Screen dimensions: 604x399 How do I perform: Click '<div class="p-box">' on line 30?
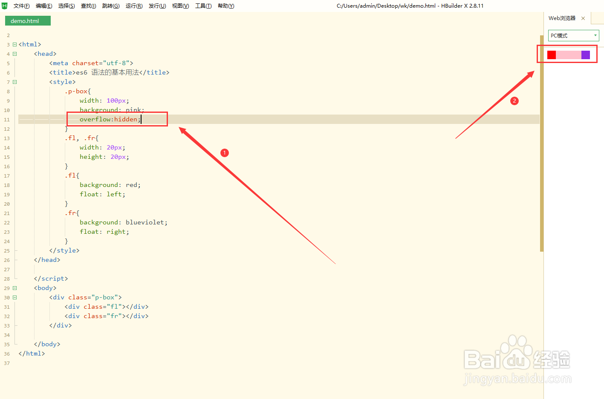pyautogui.click(x=85, y=297)
